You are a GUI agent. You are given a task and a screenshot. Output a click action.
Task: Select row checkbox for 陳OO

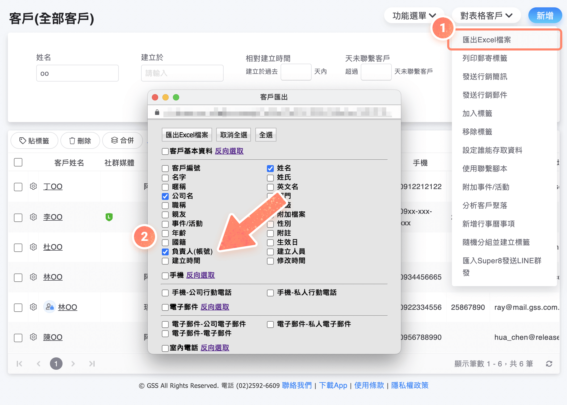coord(18,338)
